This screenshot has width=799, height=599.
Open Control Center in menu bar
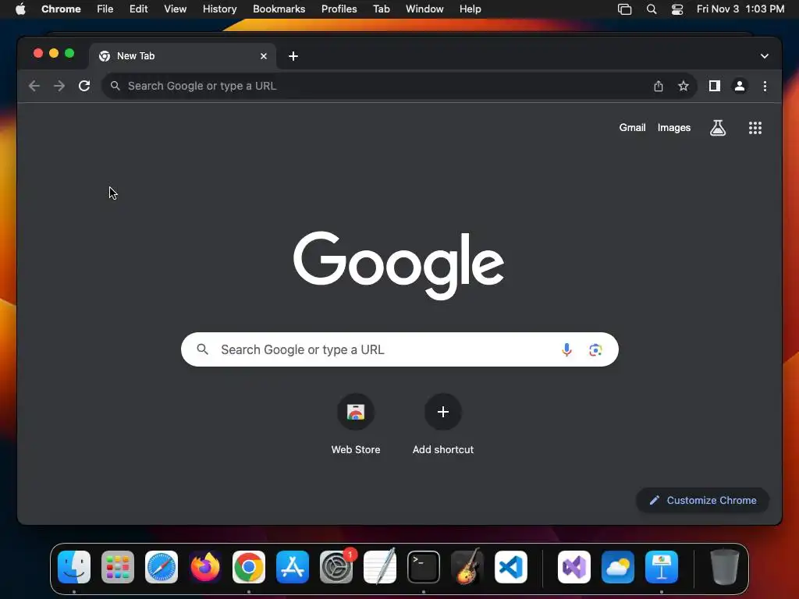pyautogui.click(x=676, y=9)
